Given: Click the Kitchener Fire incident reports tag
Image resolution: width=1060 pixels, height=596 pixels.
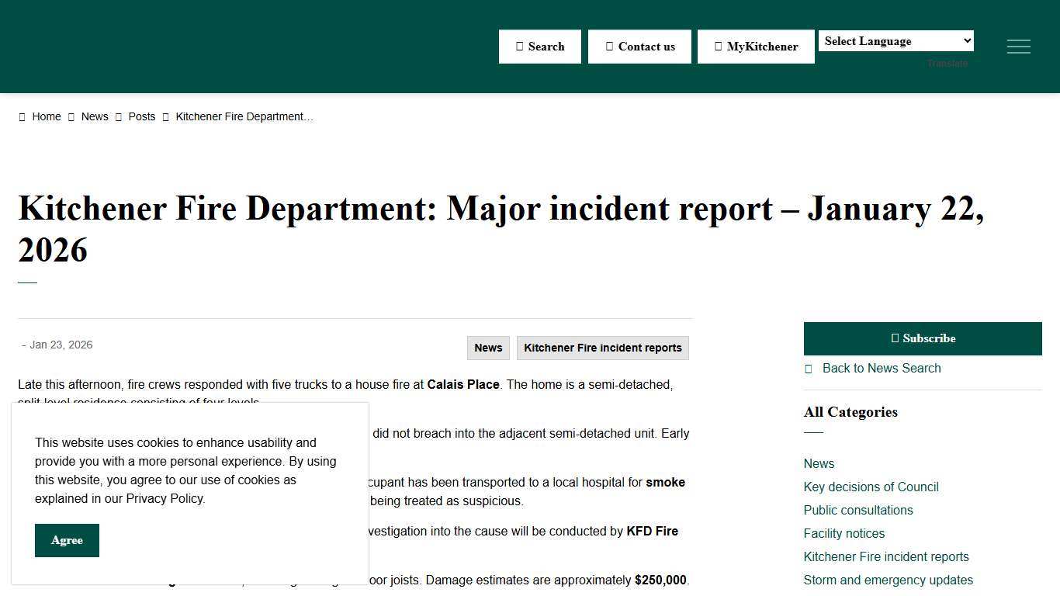Looking at the screenshot, I should tap(602, 348).
